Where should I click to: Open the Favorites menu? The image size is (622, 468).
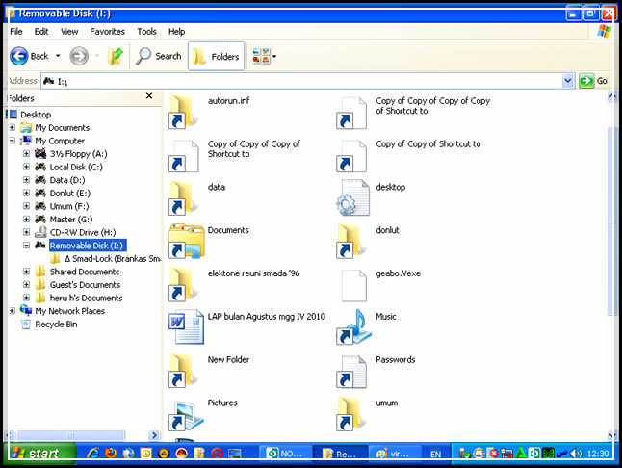pos(107,32)
